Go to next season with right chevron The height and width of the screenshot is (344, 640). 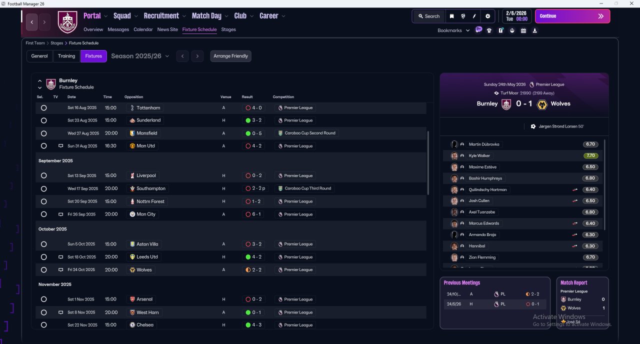pos(197,56)
